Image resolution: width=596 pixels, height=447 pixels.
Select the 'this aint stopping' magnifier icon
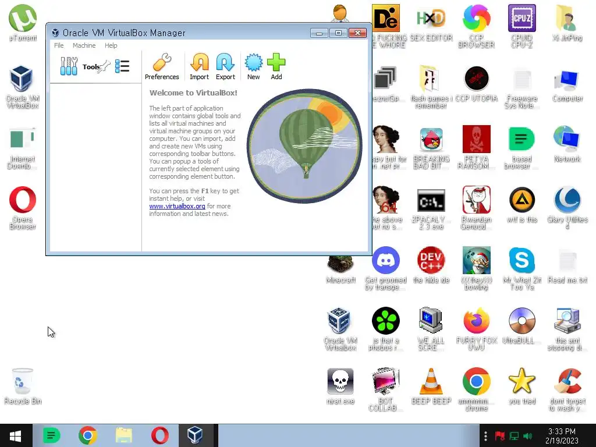567,329
